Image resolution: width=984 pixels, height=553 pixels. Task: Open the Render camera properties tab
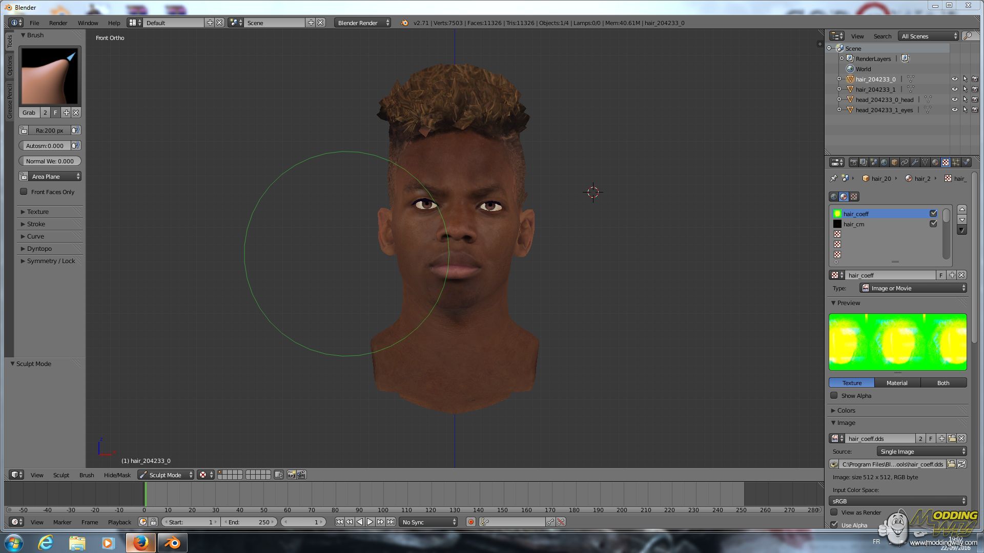tap(853, 162)
